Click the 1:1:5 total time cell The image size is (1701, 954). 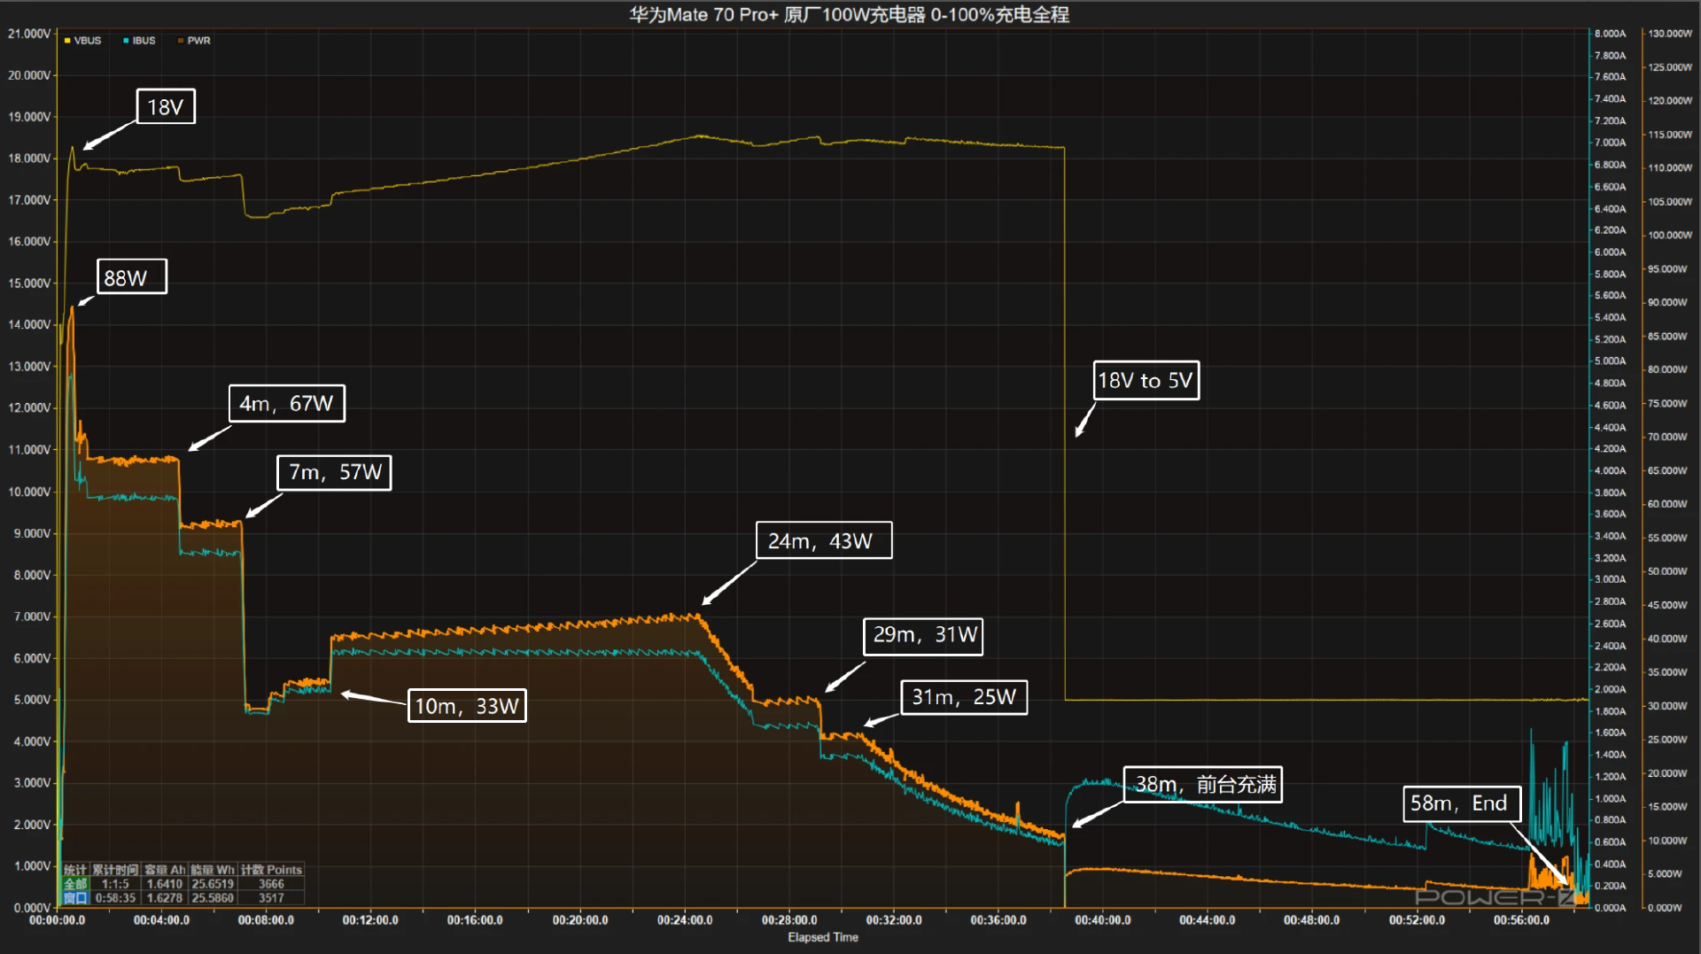point(115,884)
